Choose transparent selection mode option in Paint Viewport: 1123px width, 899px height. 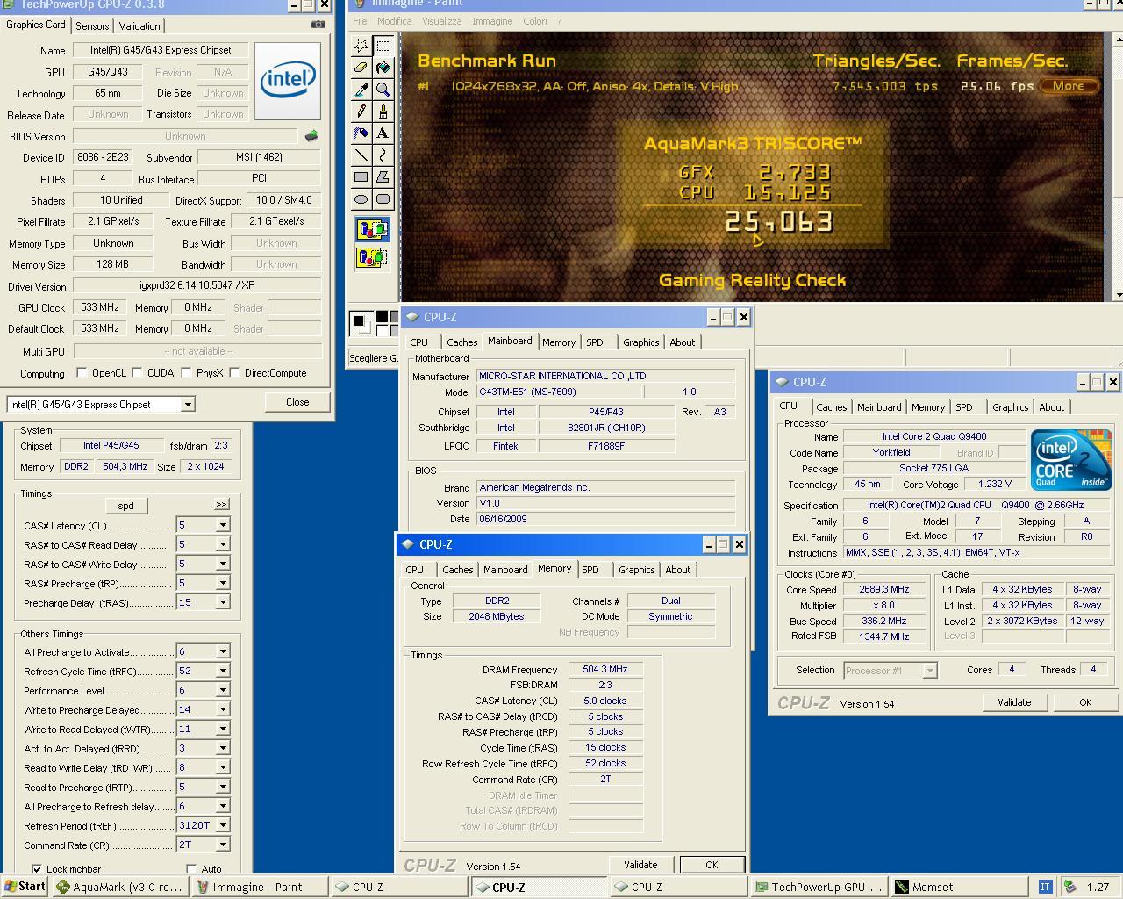pos(372,257)
